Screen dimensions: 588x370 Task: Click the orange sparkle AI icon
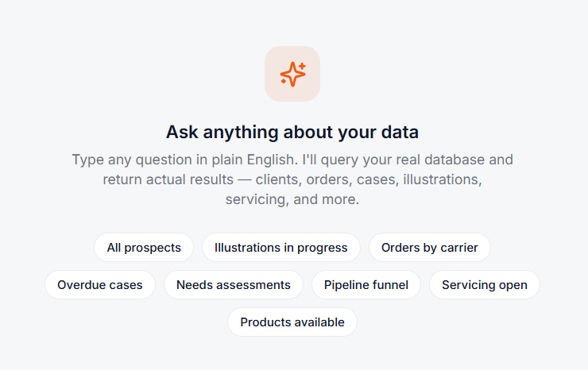292,74
